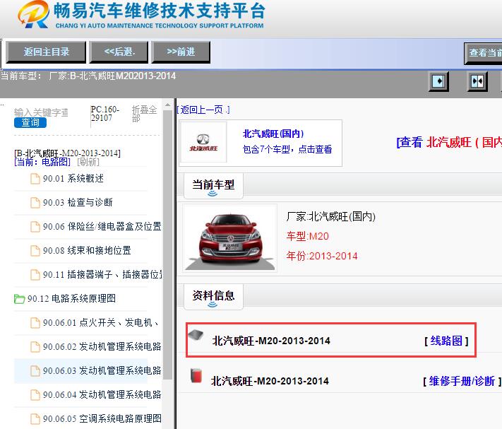
Task: Click the 查看当前 button at top right
Action: pyautogui.click(x=484, y=53)
